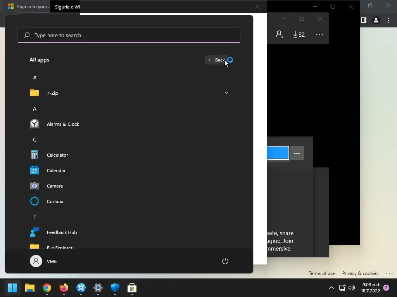397x297 pixels.
Task: Launch Alarms & Clock app
Action: click(129, 124)
